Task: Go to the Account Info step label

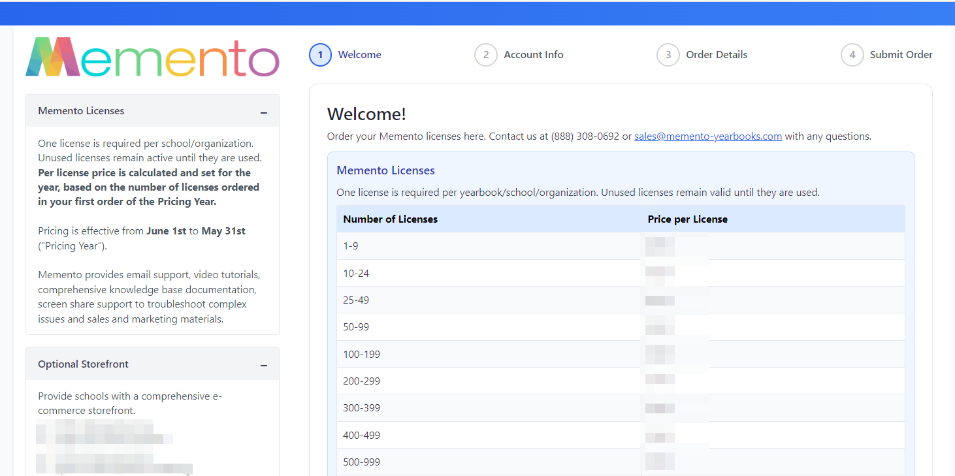Action: [x=534, y=55]
